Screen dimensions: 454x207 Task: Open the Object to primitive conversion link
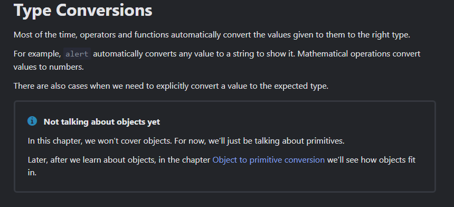click(x=268, y=160)
